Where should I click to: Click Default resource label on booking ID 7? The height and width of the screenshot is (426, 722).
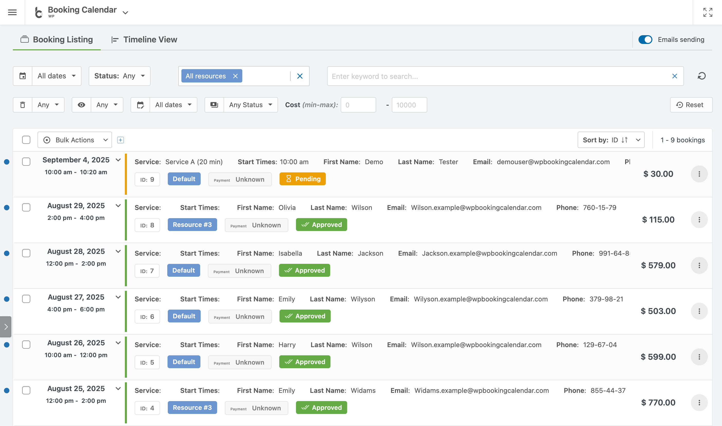coord(183,270)
